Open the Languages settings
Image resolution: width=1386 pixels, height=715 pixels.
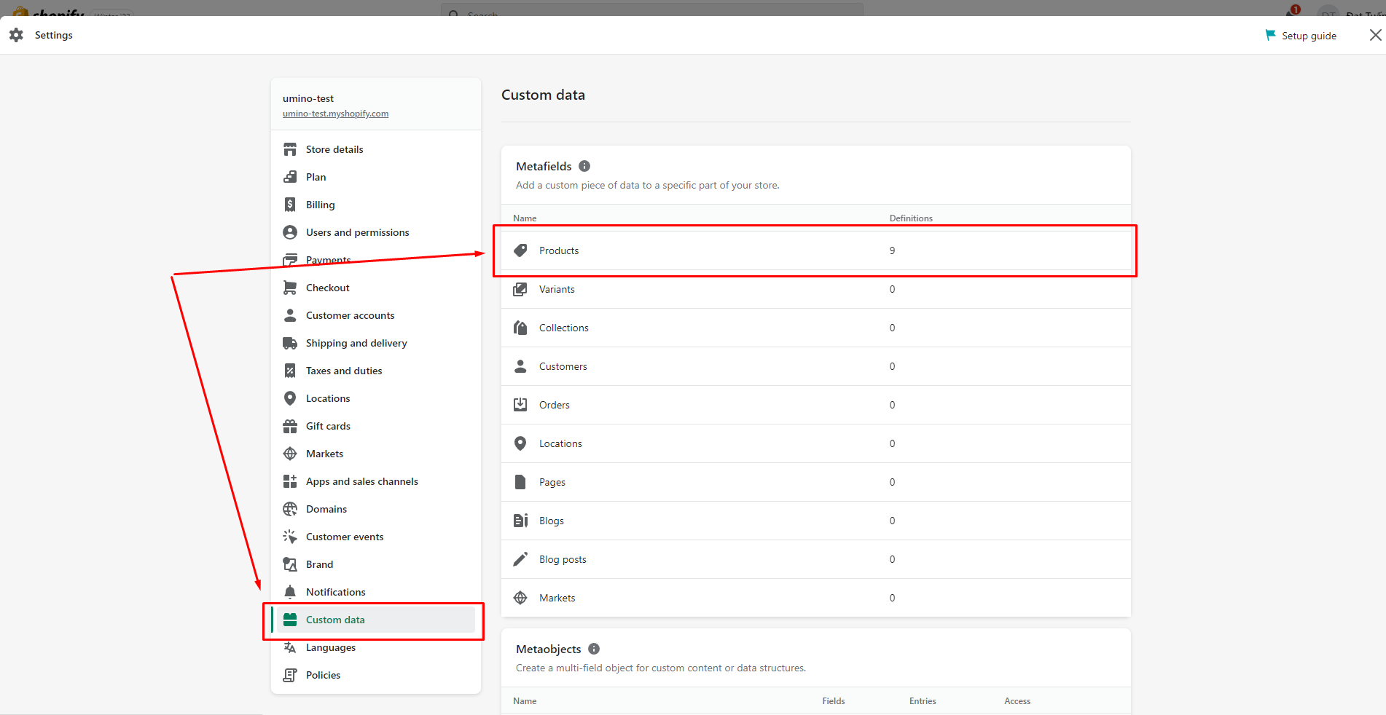point(331,647)
